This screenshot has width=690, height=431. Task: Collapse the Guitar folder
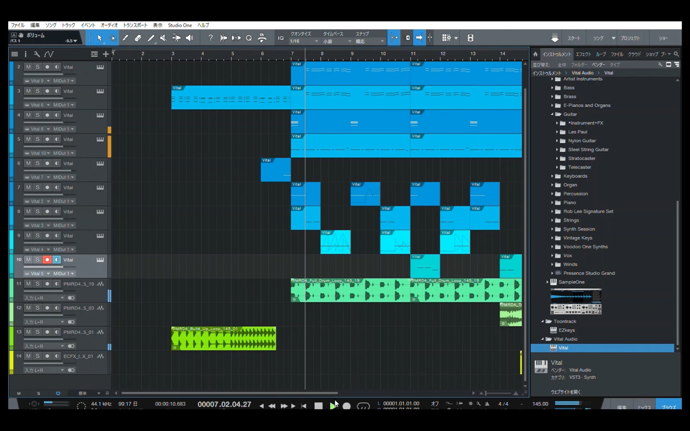[x=552, y=115]
